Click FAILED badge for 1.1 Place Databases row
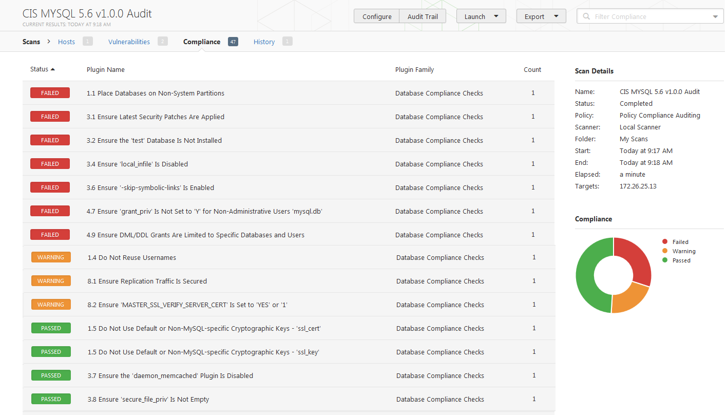The width and height of the screenshot is (727, 415). [50, 93]
